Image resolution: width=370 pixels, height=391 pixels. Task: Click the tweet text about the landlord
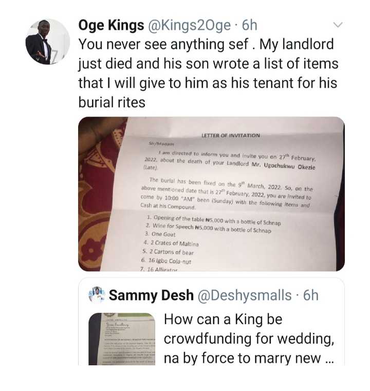[206, 63]
